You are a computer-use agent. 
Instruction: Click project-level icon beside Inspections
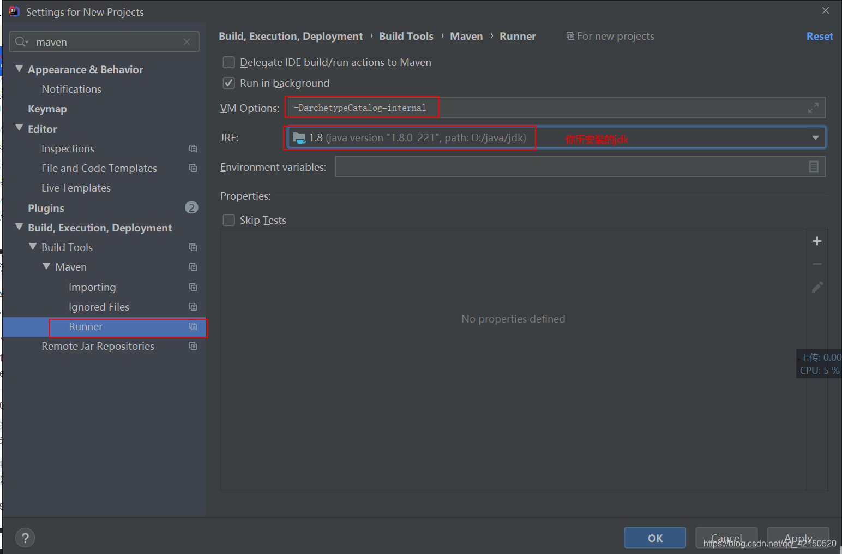193,148
